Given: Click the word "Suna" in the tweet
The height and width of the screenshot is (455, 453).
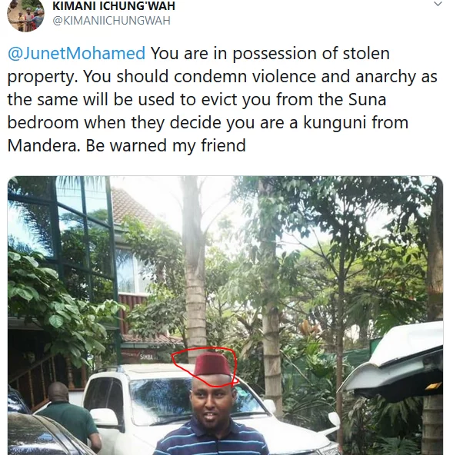Looking at the screenshot, I should (x=367, y=99).
